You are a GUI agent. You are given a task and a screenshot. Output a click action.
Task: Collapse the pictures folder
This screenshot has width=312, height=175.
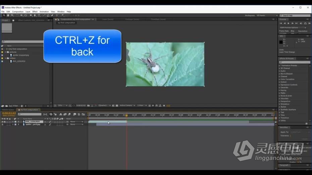click(5, 52)
